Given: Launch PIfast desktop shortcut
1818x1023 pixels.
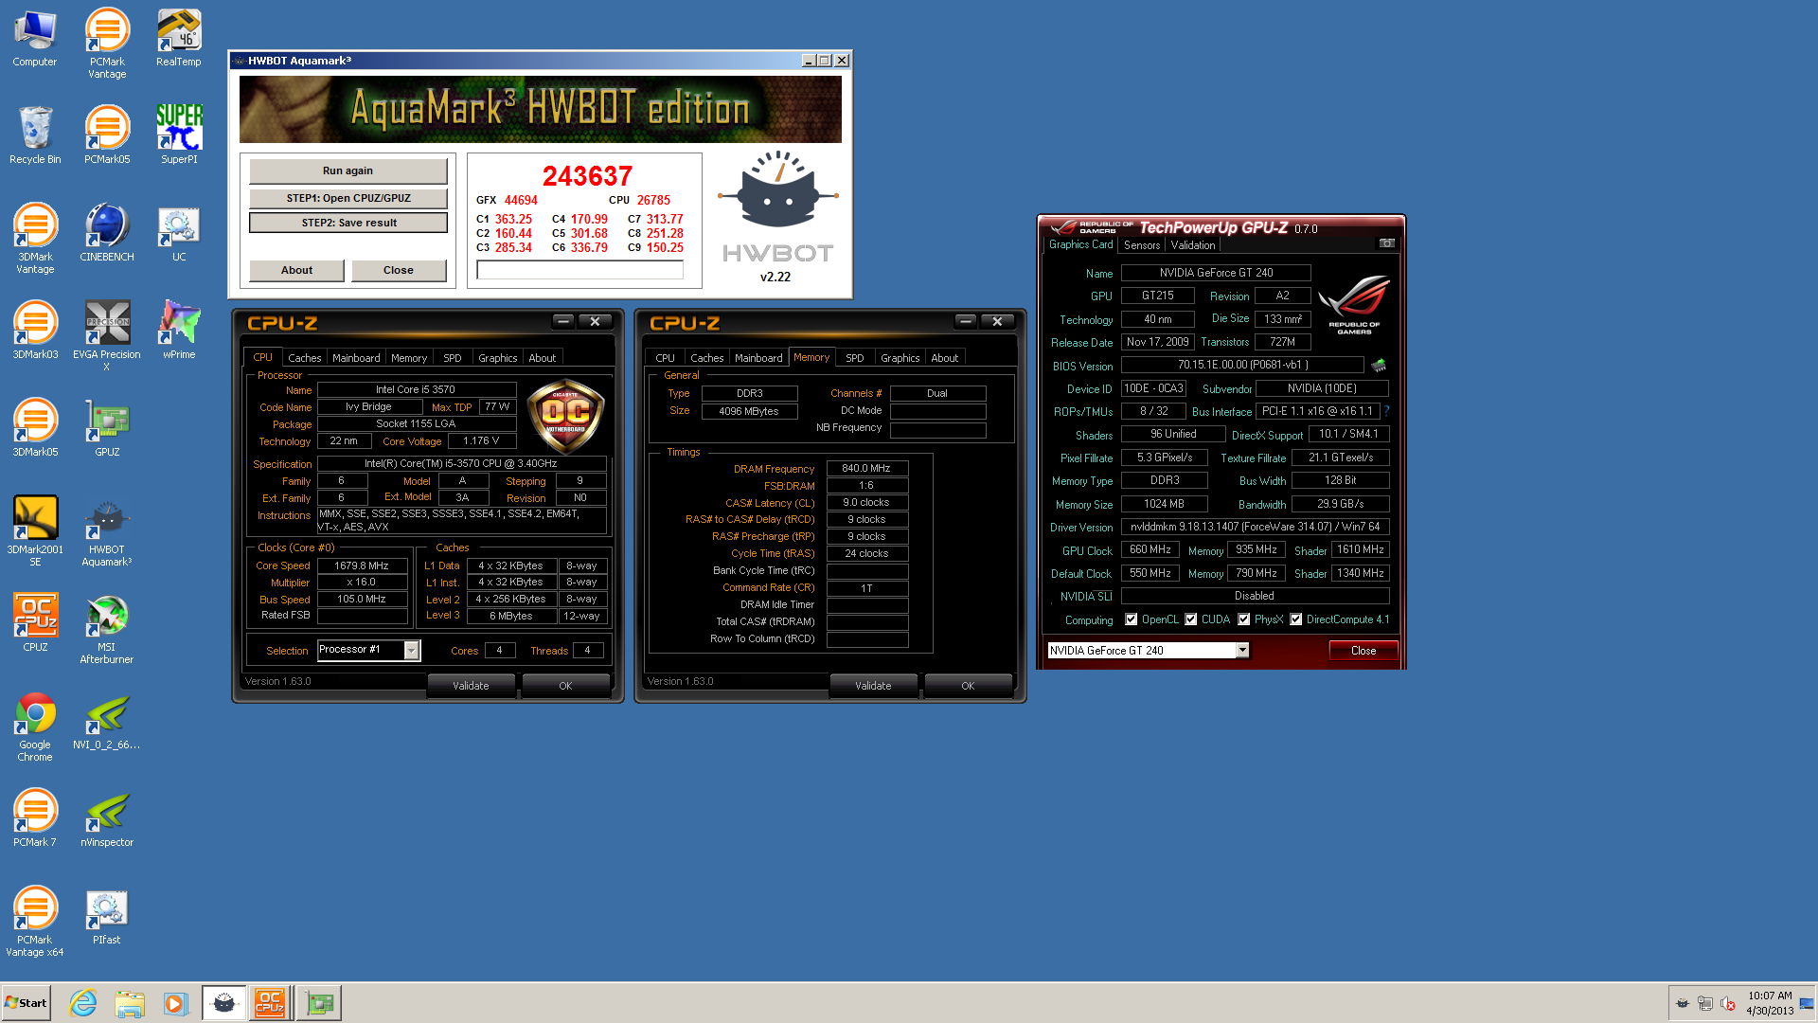Looking at the screenshot, I should coord(107,916).
